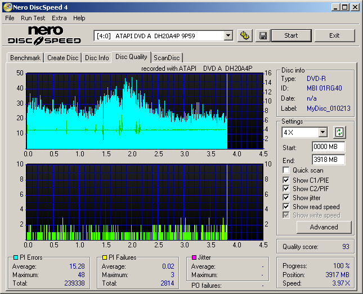
Task: Click the disc ID MBI 01RG40
Action: click(324, 88)
